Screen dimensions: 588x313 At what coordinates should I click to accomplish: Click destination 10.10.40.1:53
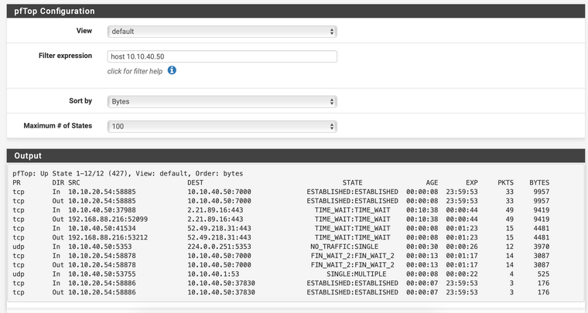(x=214, y=274)
